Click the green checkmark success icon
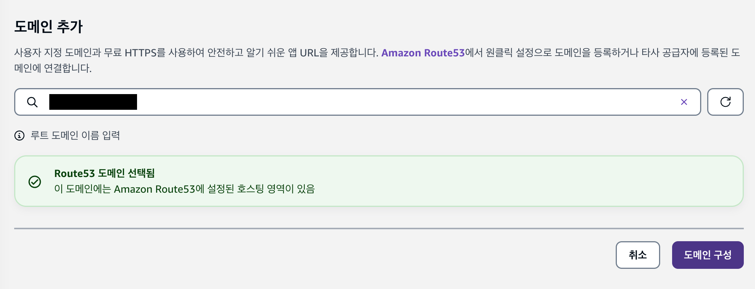 coord(35,182)
